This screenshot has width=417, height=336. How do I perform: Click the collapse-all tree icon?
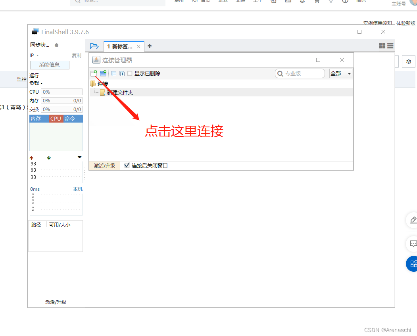point(114,73)
